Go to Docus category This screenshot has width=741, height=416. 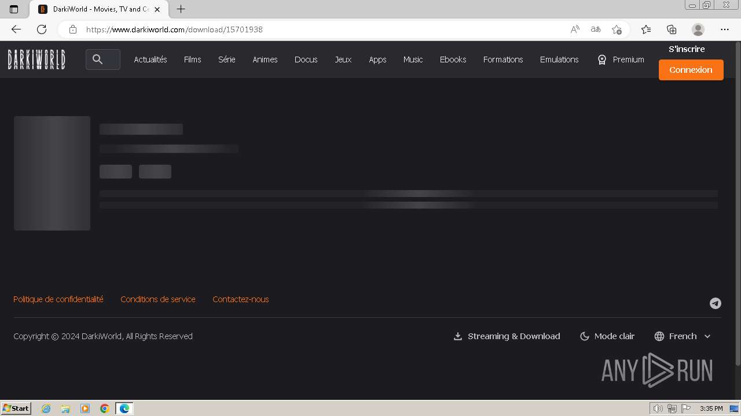(306, 60)
